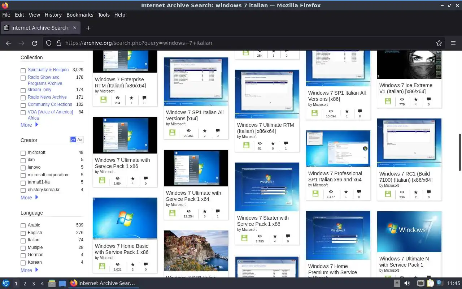This screenshot has height=289, width=462.
Task: Click the software icon under Windows 7 Ice Extreme
Action: tap(388, 101)
